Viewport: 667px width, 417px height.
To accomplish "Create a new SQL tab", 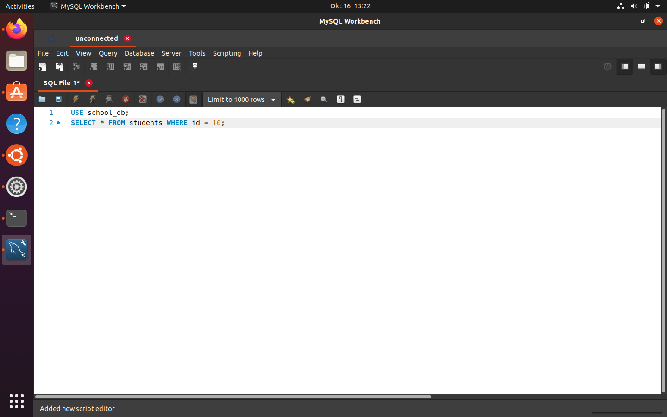I will 43,67.
